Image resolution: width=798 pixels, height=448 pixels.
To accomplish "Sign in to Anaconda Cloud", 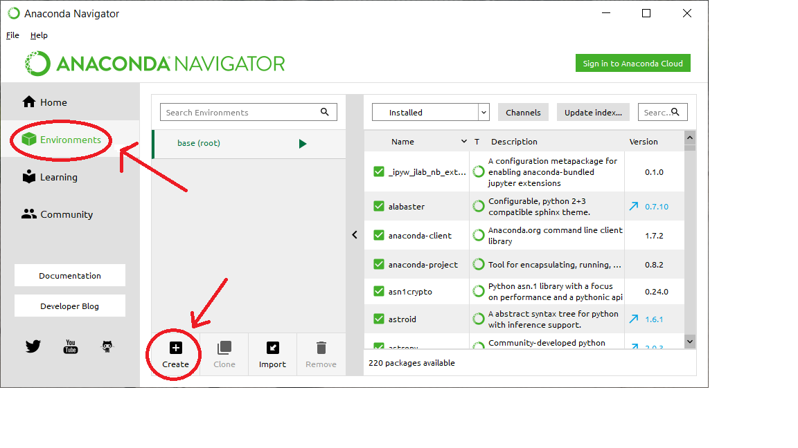I will pyautogui.click(x=632, y=64).
